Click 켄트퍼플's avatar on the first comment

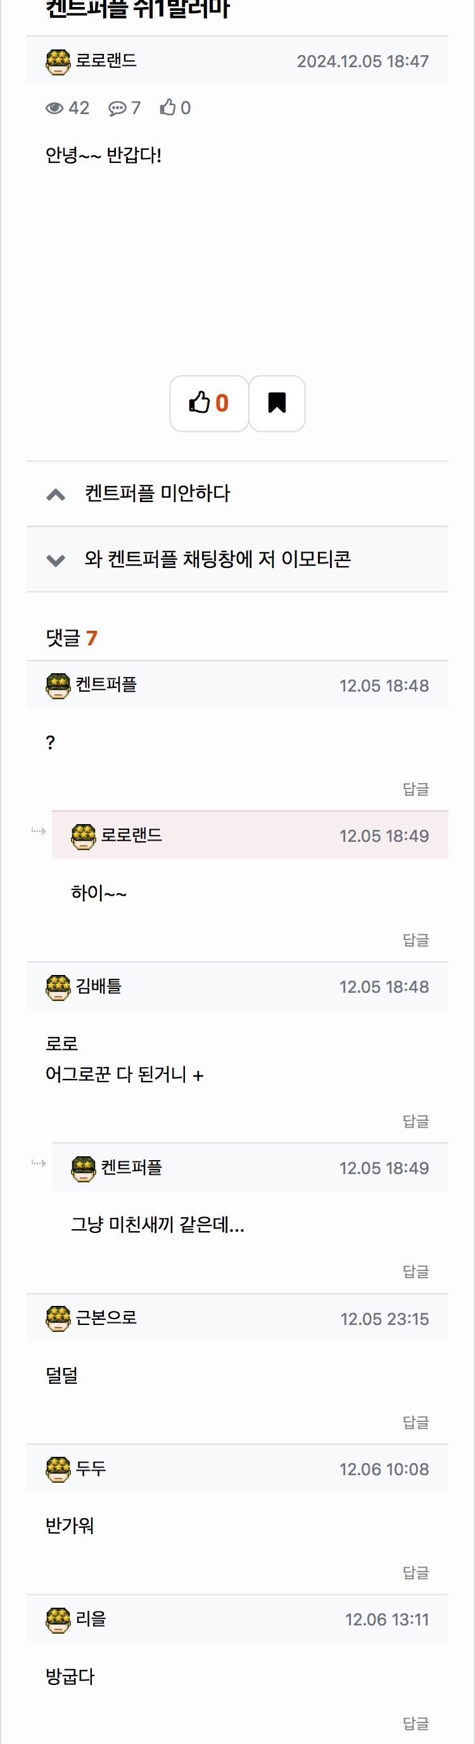tap(58, 685)
